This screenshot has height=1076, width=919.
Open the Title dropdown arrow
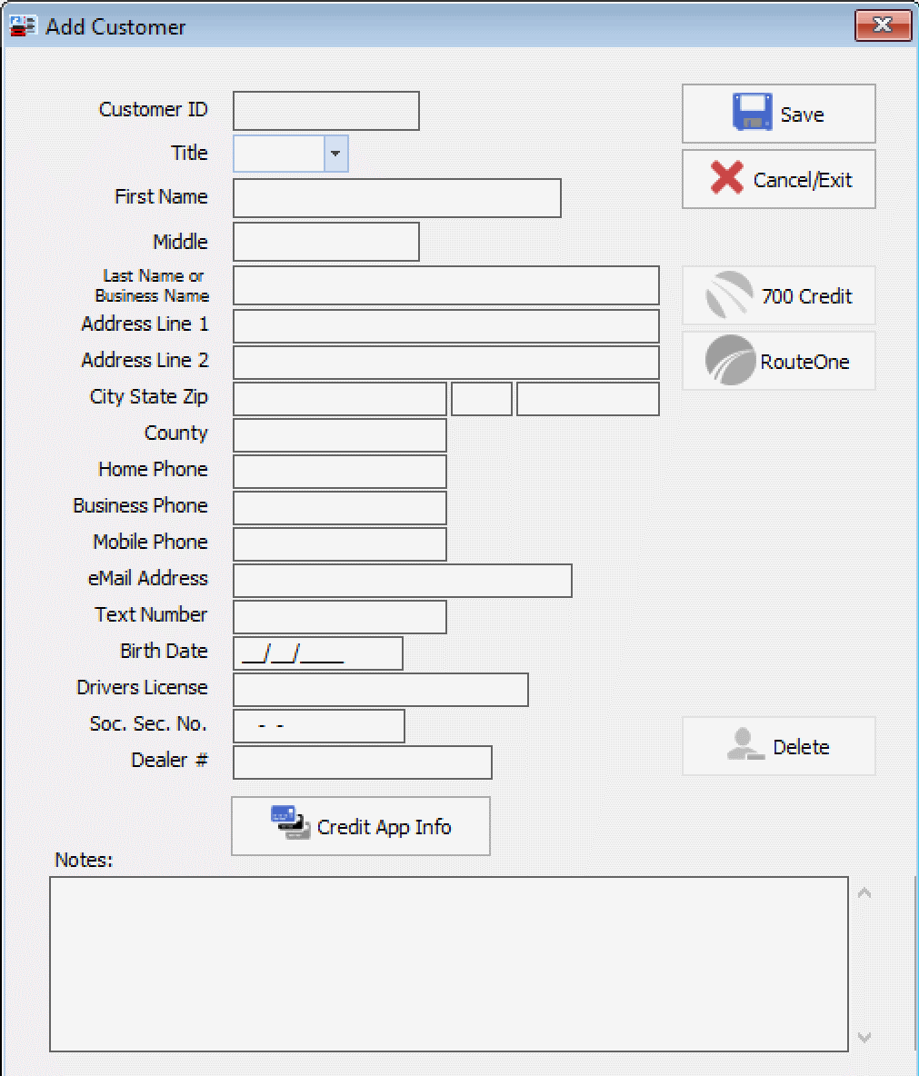335,154
